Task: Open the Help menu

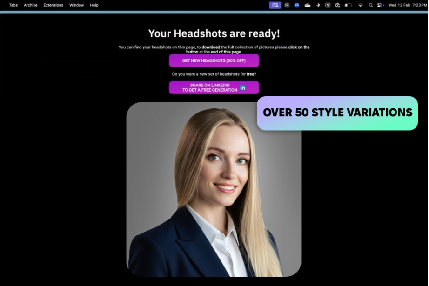Action: tap(94, 5)
